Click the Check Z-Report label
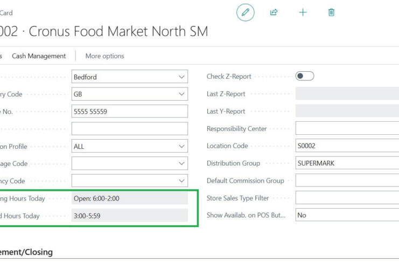 pyautogui.click(x=229, y=76)
